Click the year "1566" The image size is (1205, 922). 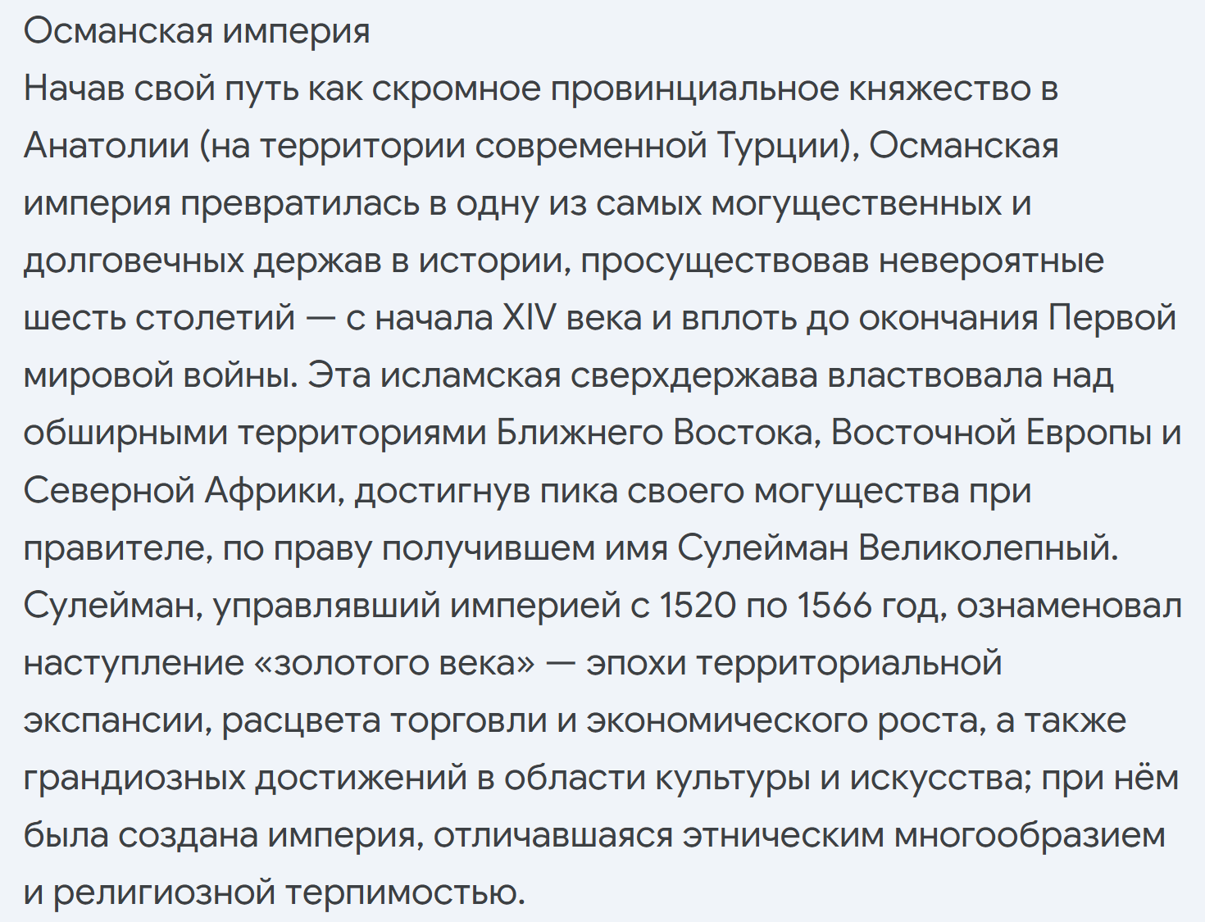(834, 605)
